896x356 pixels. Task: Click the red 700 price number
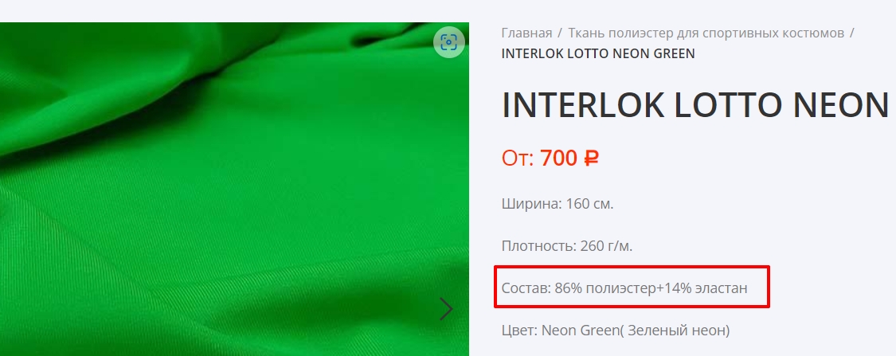(x=559, y=158)
